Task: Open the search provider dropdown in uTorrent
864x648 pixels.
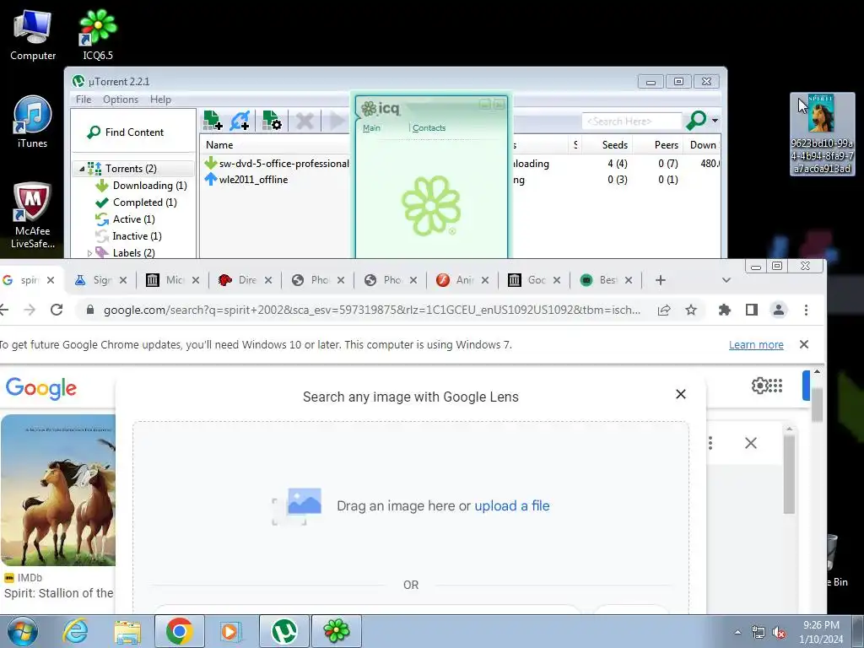Action: tap(715, 121)
